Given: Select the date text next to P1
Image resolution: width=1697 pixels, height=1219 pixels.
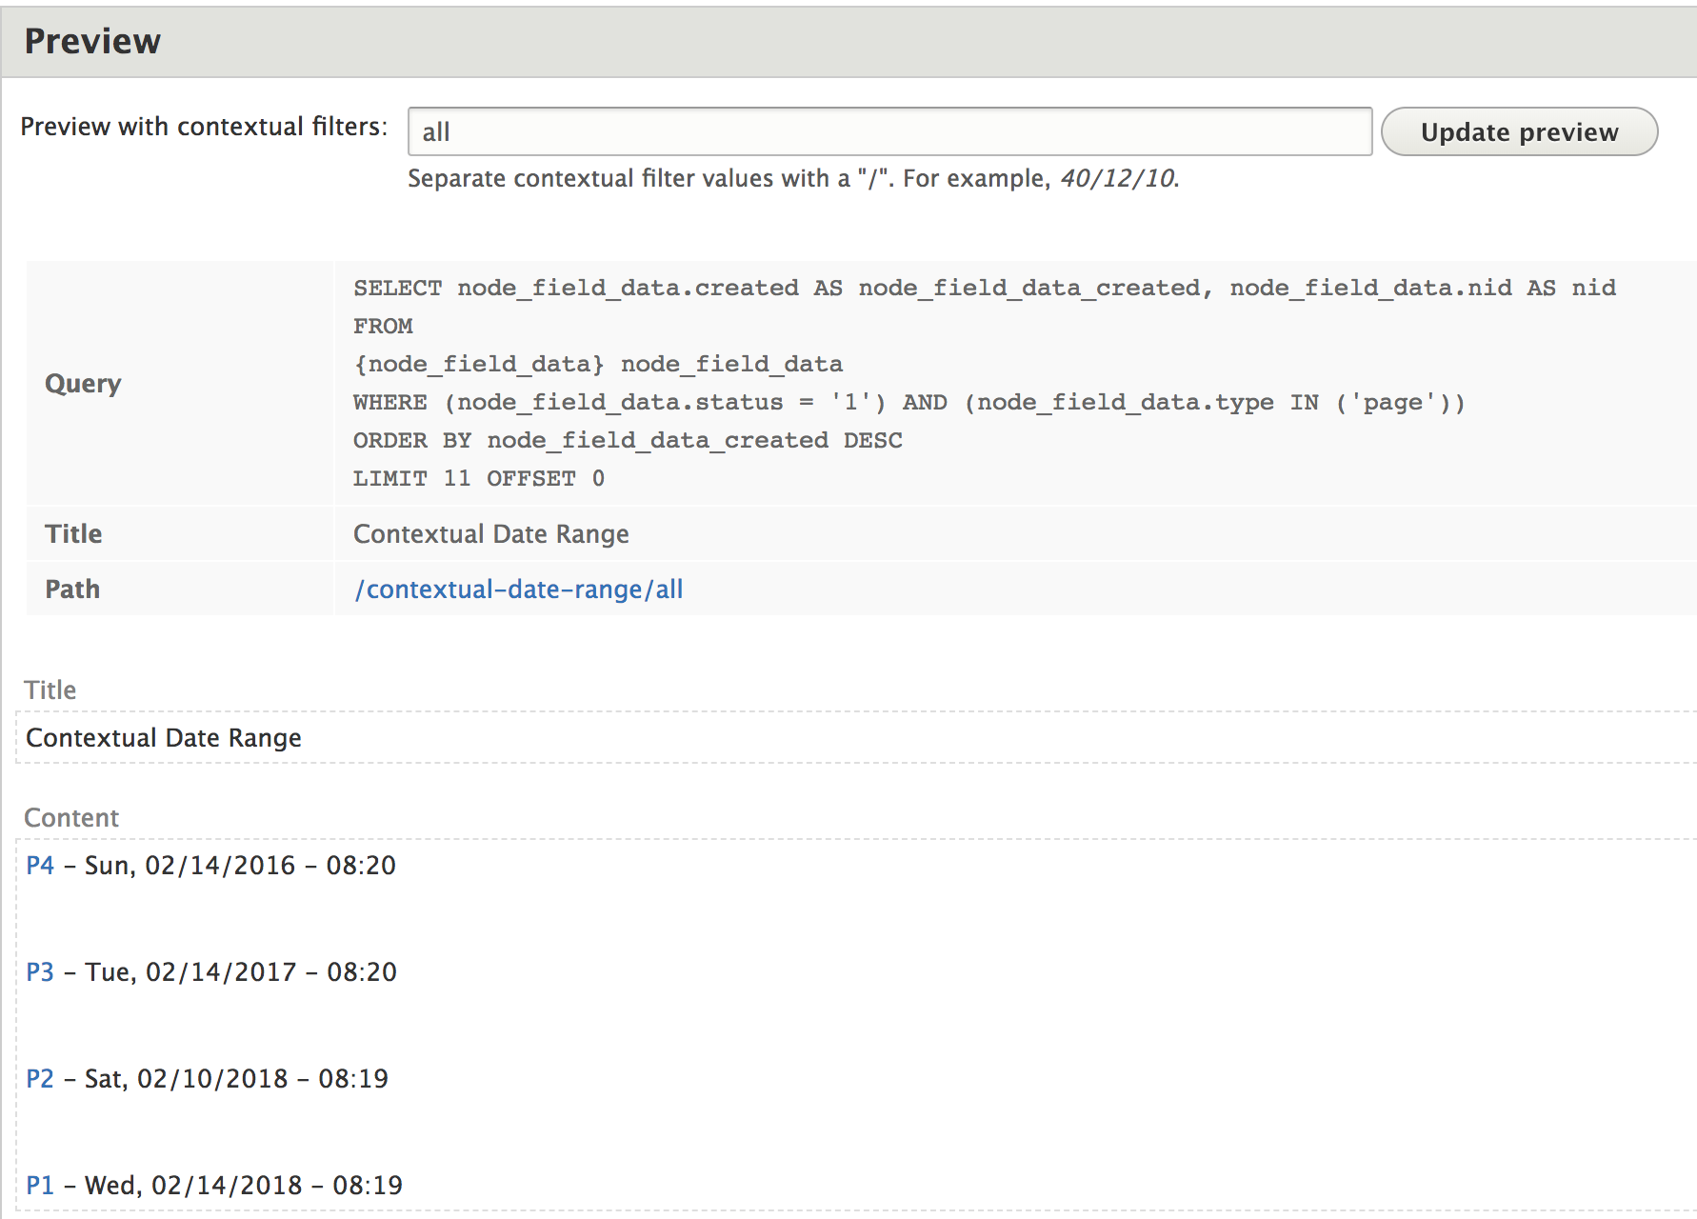Looking at the screenshot, I should pyautogui.click(x=243, y=1185).
